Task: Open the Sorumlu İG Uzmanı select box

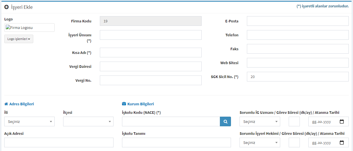Action: point(260,121)
